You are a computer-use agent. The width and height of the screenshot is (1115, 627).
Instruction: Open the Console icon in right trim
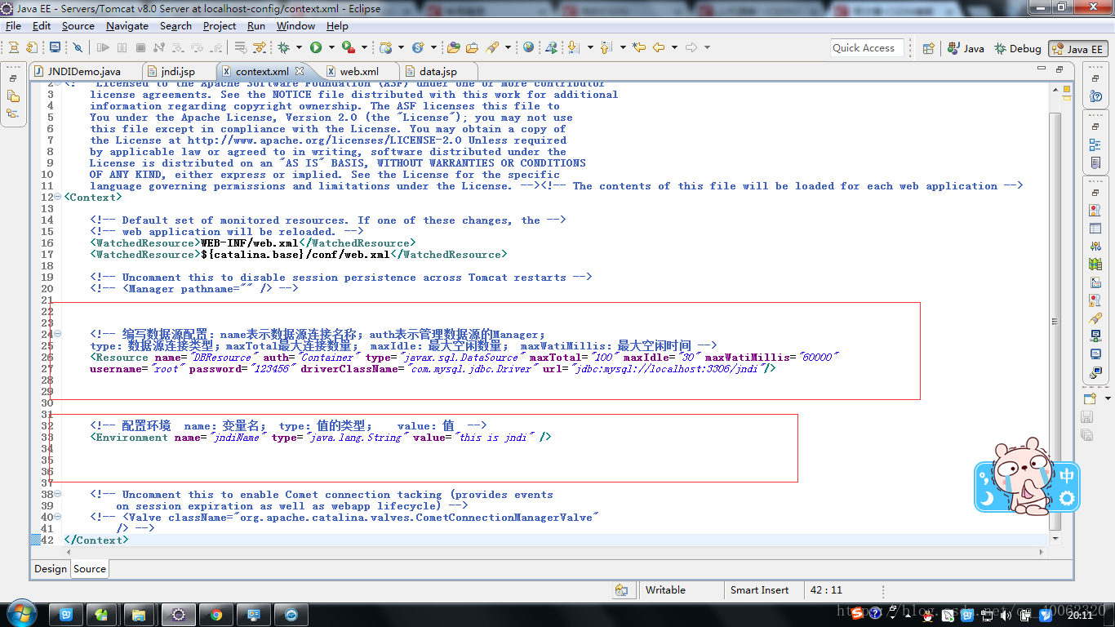1095,354
